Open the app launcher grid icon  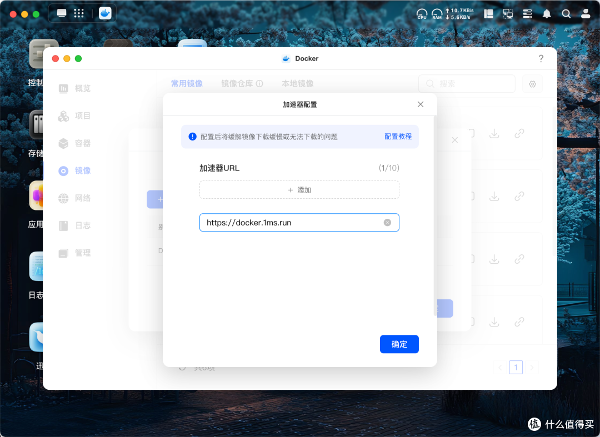click(79, 13)
